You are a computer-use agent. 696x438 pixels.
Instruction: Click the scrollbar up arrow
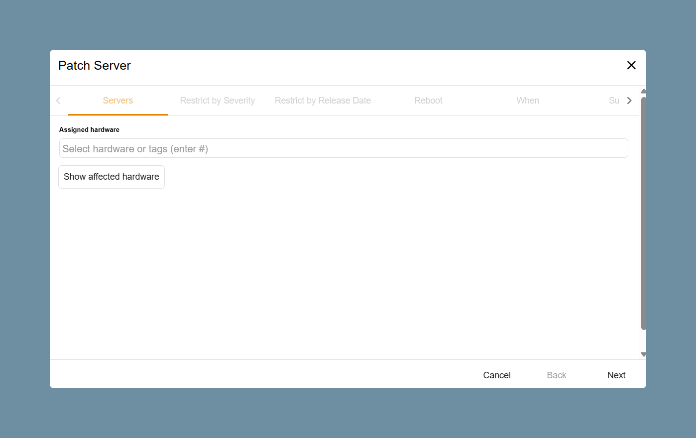644,91
